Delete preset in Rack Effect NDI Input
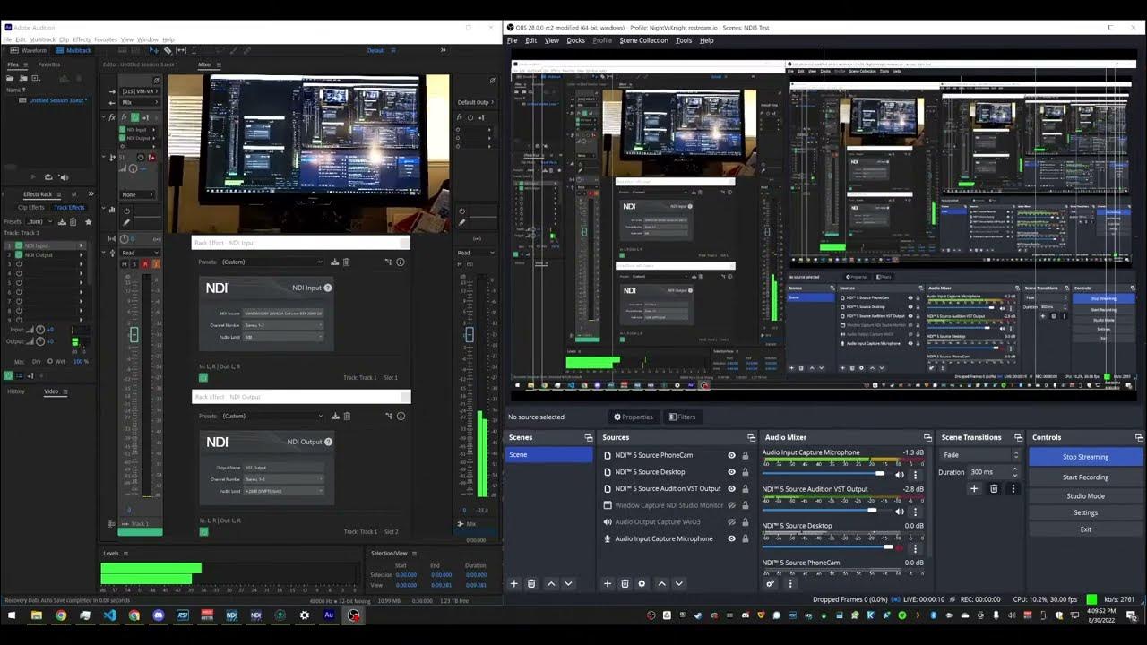1147x645 pixels. tap(347, 262)
